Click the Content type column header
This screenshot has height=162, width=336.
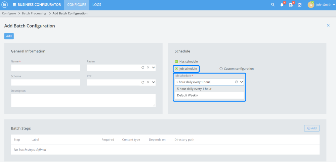tap(131, 140)
